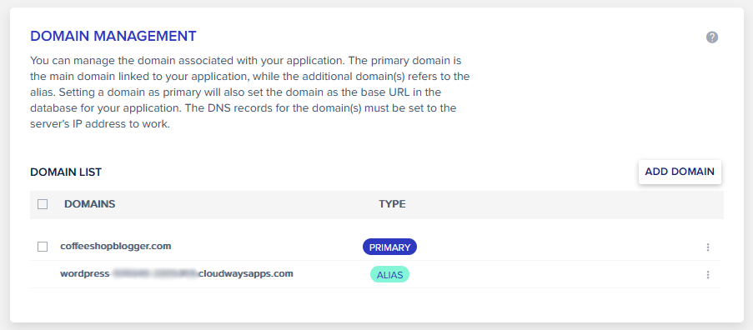Click the word "wordpress" in alias row

click(84, 274)
